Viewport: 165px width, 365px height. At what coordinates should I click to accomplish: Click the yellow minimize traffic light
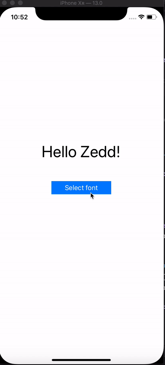click(12, 3)
